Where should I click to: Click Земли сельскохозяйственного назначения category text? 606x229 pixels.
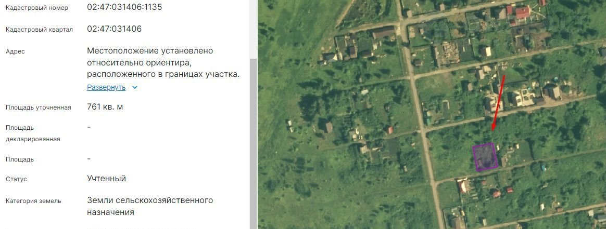click(x=150, y=206)
